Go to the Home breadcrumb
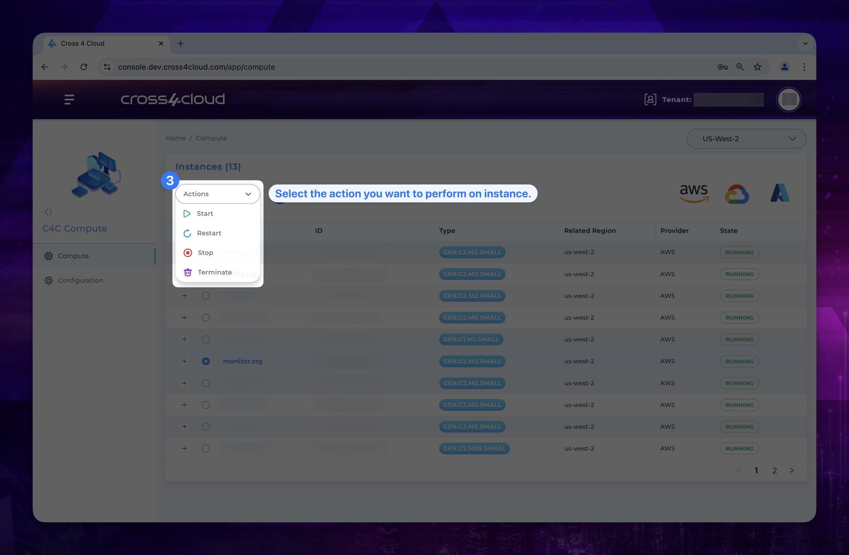 (x=176, y=138)
